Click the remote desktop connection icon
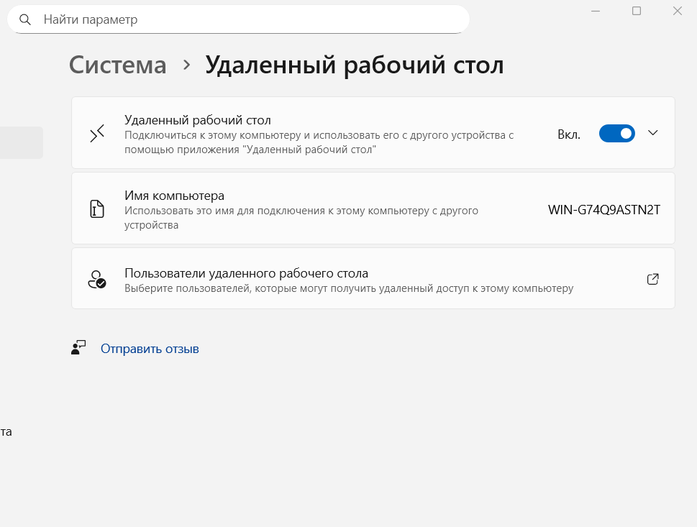Viewport: 697px width, 527px height. [97, 134]
